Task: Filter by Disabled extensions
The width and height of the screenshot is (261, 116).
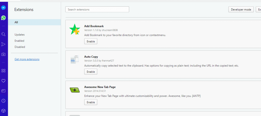Action: click(20, 47)
